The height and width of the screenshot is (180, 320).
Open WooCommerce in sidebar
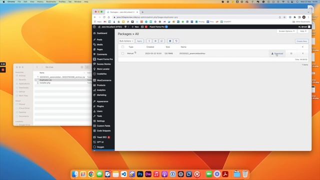(x=104, y=80)
